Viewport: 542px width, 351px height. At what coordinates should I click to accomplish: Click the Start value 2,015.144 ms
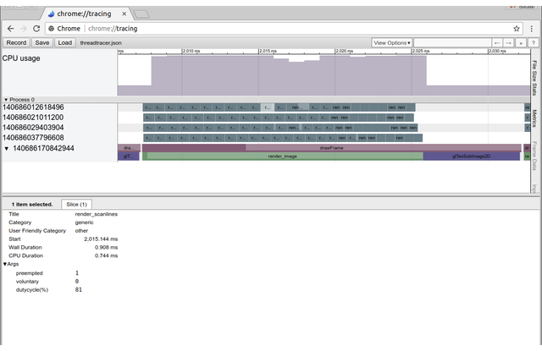click(x=101, y=239)
